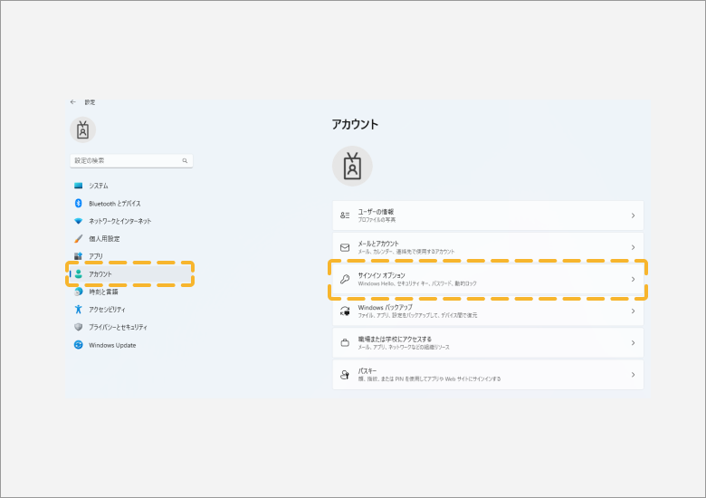
Task: Go back using the back arrow icon
Action: point(73,102)
